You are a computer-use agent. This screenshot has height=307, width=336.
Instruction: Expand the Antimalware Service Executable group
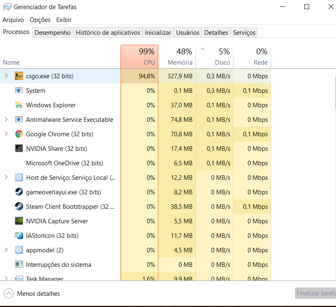point(6,119)
